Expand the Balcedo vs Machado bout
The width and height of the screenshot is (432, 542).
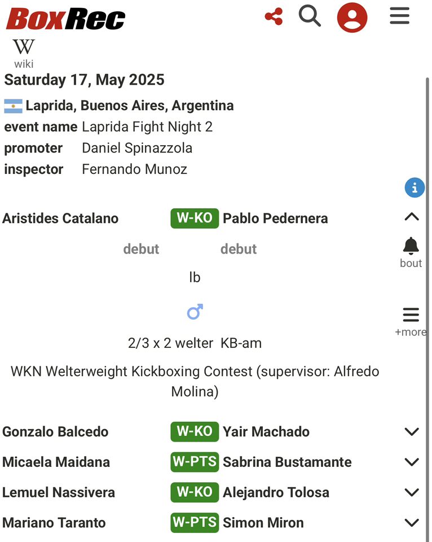pyautogui.click(x=412, y=431)
